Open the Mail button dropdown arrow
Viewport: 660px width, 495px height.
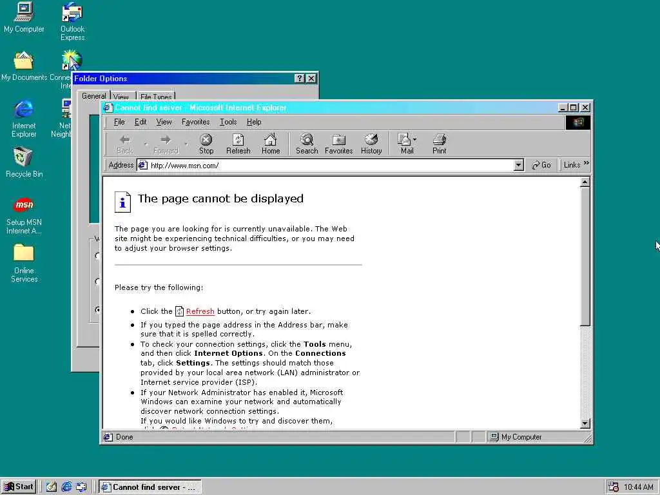tap(415, 140)
